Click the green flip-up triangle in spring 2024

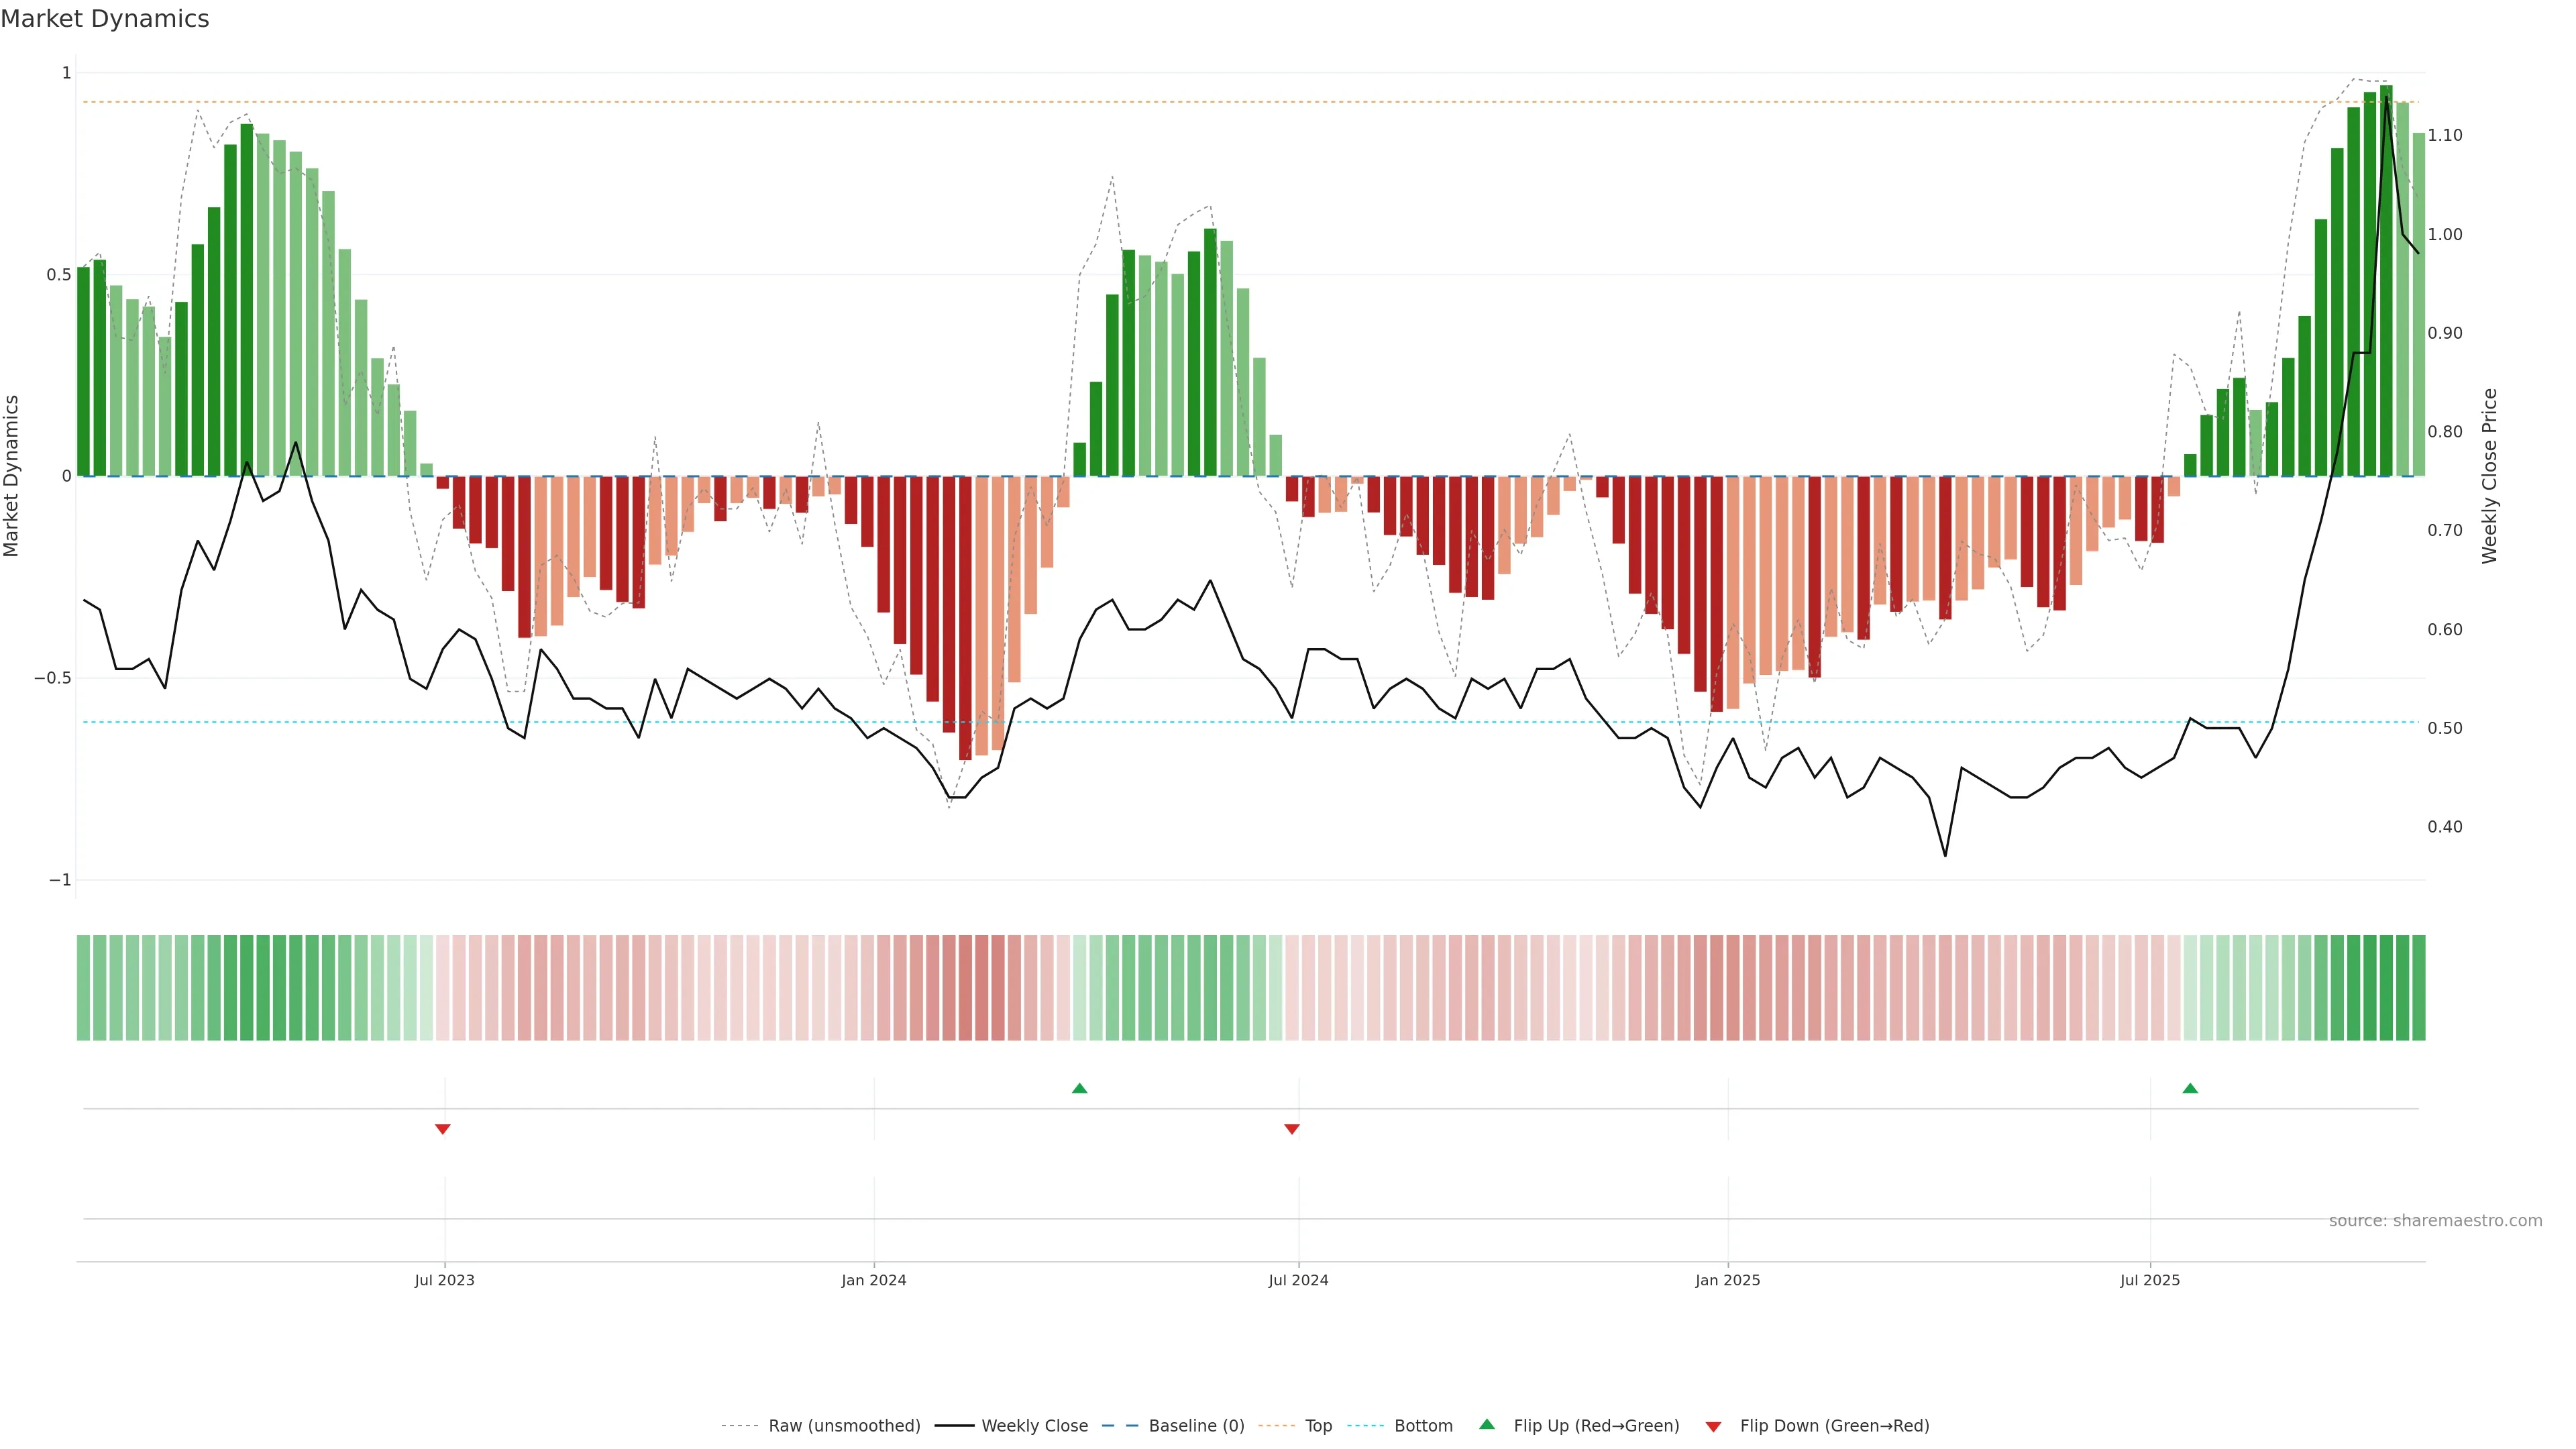click(x=1079, y=1088)
